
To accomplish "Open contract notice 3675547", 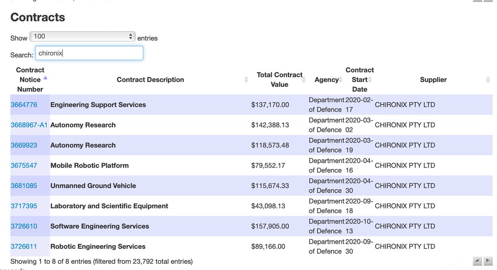I will pos(24,166).
